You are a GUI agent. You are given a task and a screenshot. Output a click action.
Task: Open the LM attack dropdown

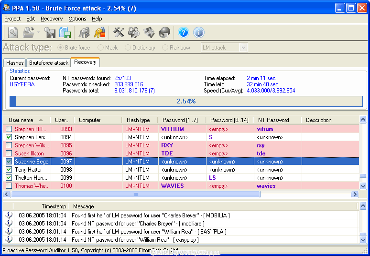[243, 48]
